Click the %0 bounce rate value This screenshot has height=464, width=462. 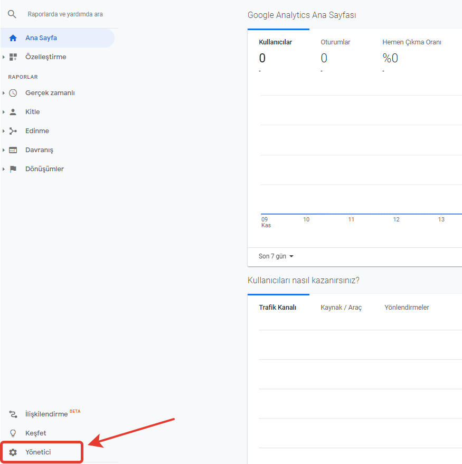pyautogui.click(x=390, y=58)
